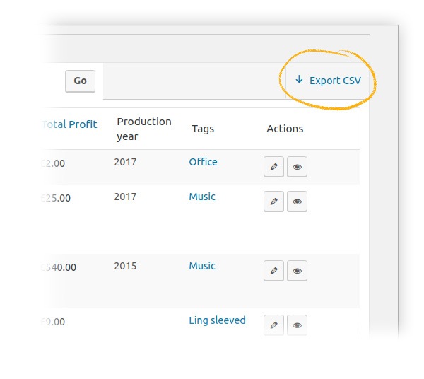Click the Go button
This screenshot has height=379, width=424.
tap(80, 81)
